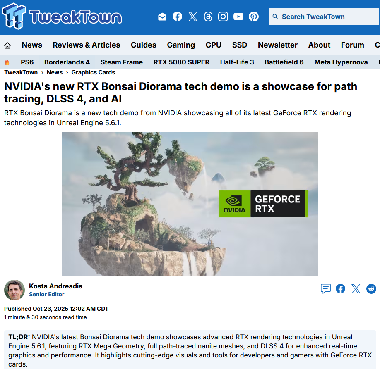Click the article headline about RTX Bonsai Diorama
The height and width of the screenshot is (369, 380).
click(x=180, y=93)
